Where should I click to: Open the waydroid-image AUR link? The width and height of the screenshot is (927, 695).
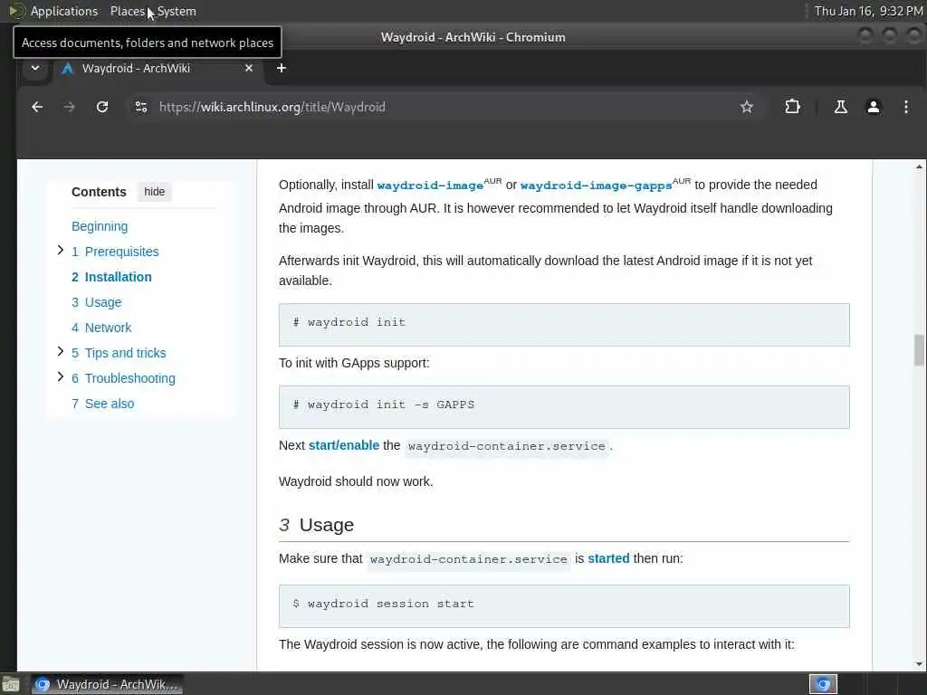(430, 186)
